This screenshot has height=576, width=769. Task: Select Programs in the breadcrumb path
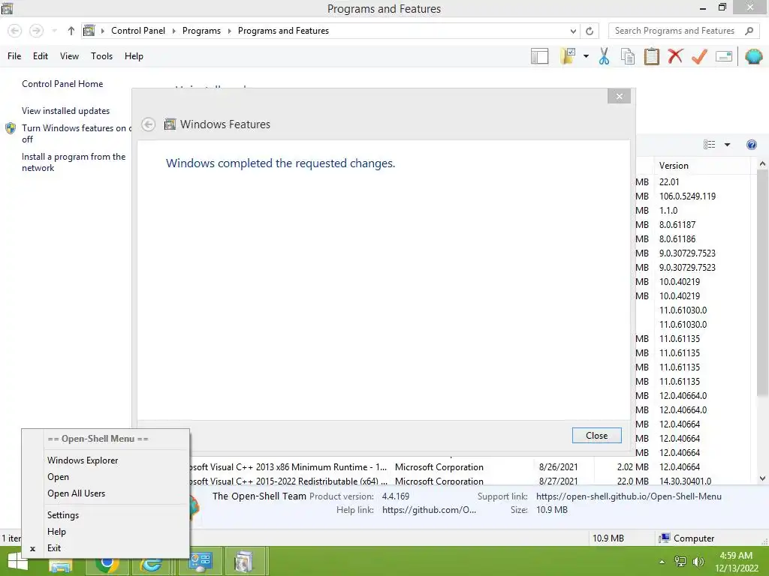tap(201, 31)
